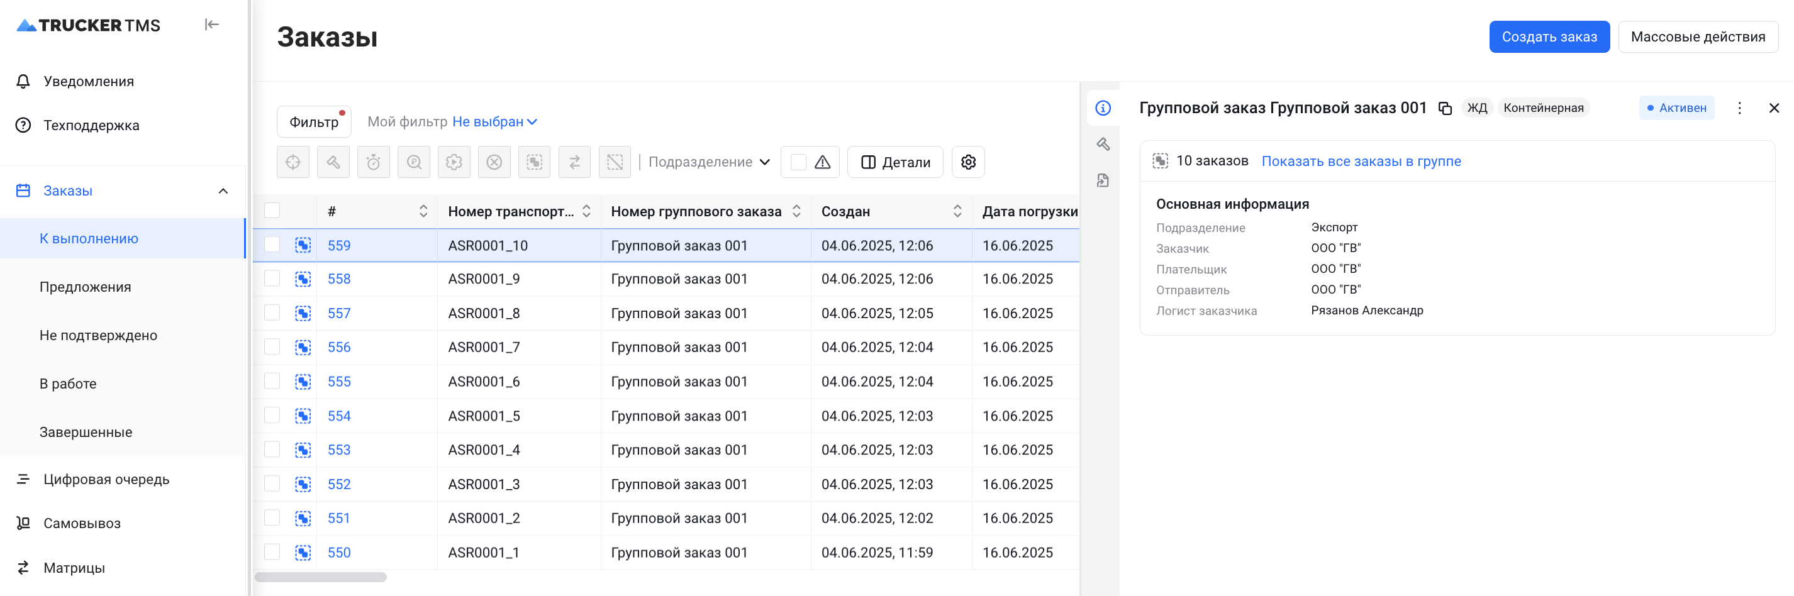This screenshot has width=1794, height=596.
Task: Click group icon in row 550
Action: (x=303, y=552)
